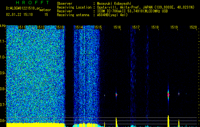Click the 0.7 kHz axis label
200x127 pixels.
3,105
